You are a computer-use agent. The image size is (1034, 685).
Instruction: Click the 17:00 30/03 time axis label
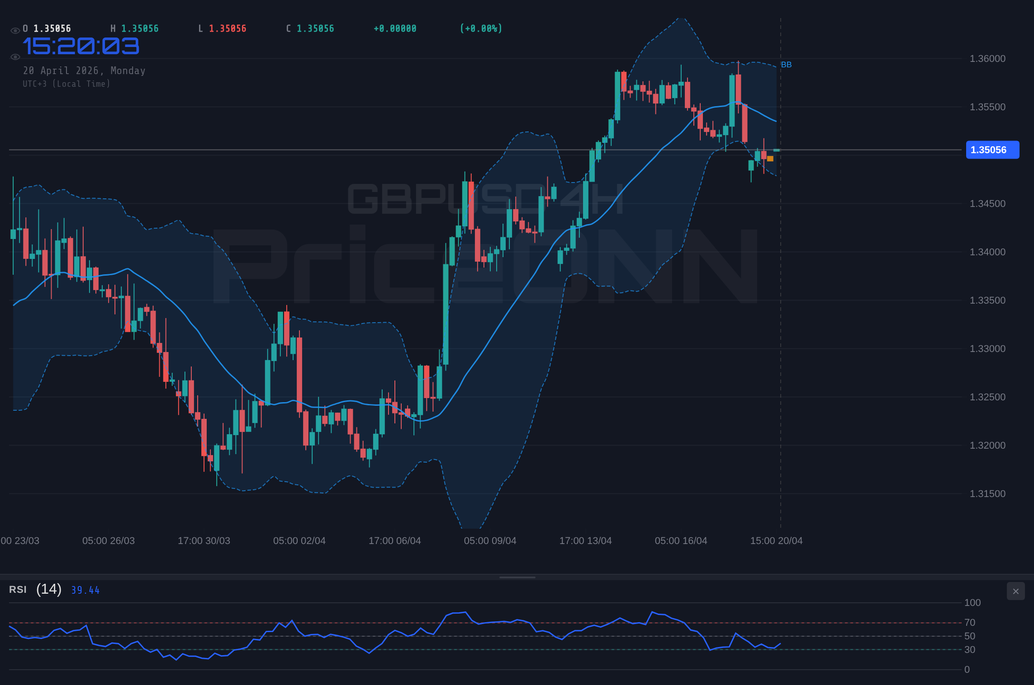[x=204, y=541]
